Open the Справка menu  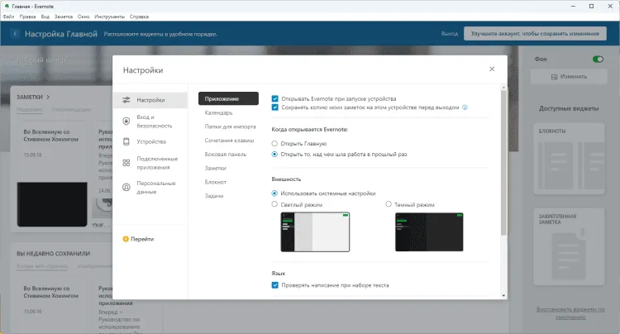(139, 17)
